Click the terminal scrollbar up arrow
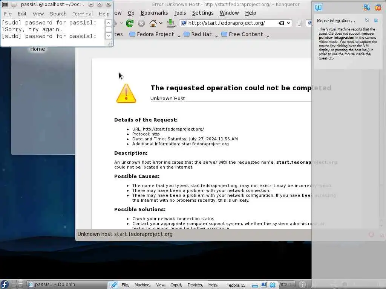 point(108,23)
